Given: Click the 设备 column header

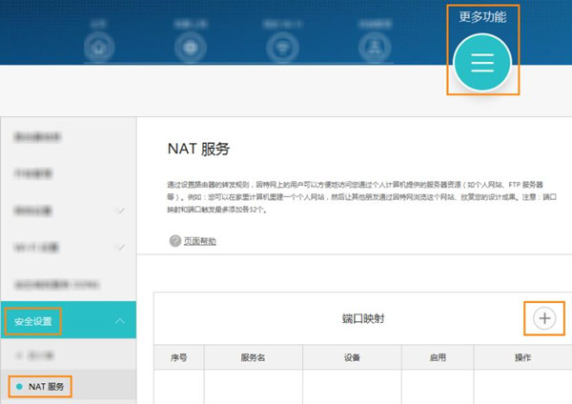Looking at the screenshot, I should [351, 357].
